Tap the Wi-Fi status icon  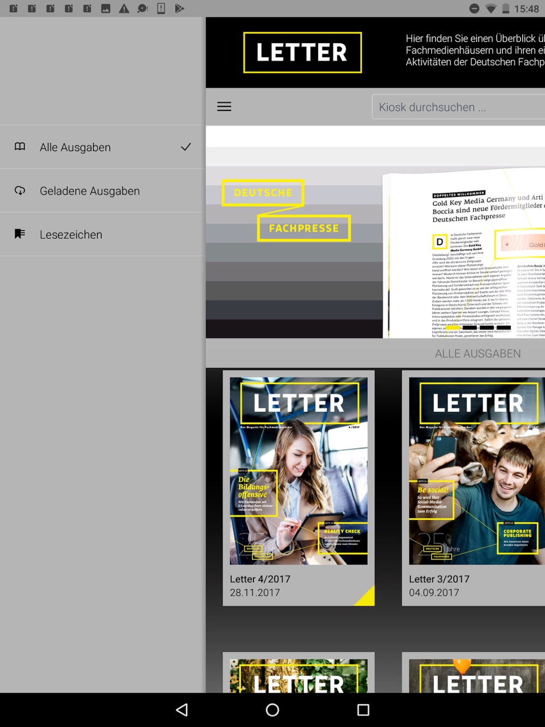491,9
